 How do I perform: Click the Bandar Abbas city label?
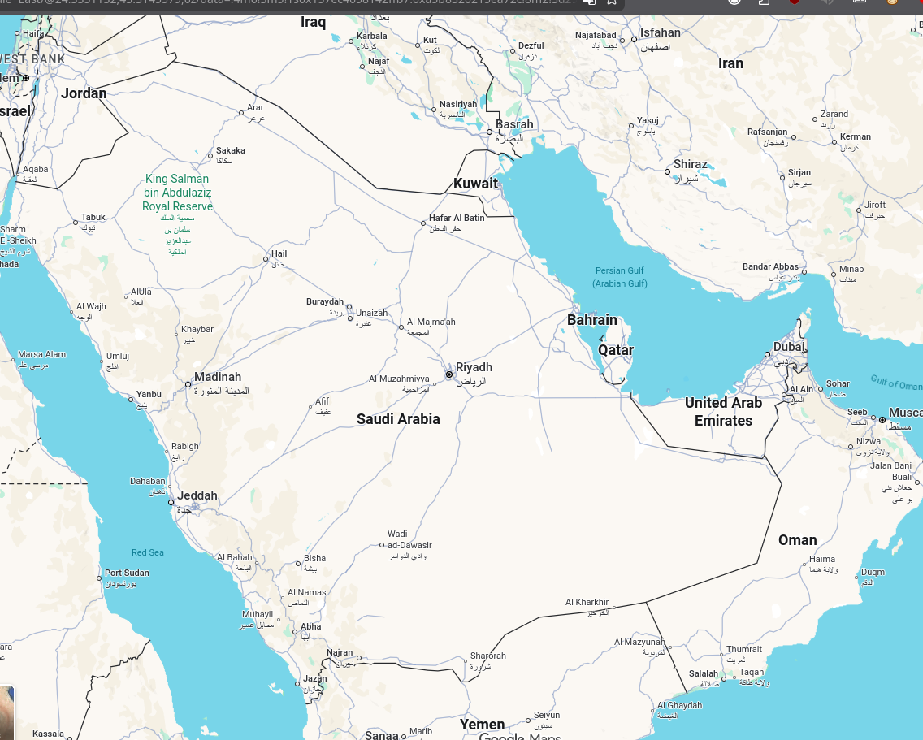tap(770, 266)
